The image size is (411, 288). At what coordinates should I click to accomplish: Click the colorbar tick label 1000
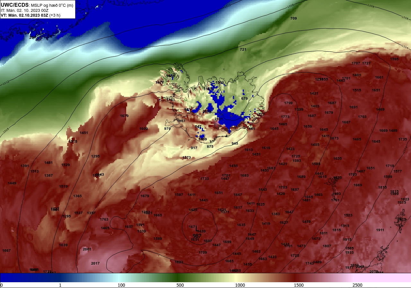pyautogui.click(x=240, y=285)
